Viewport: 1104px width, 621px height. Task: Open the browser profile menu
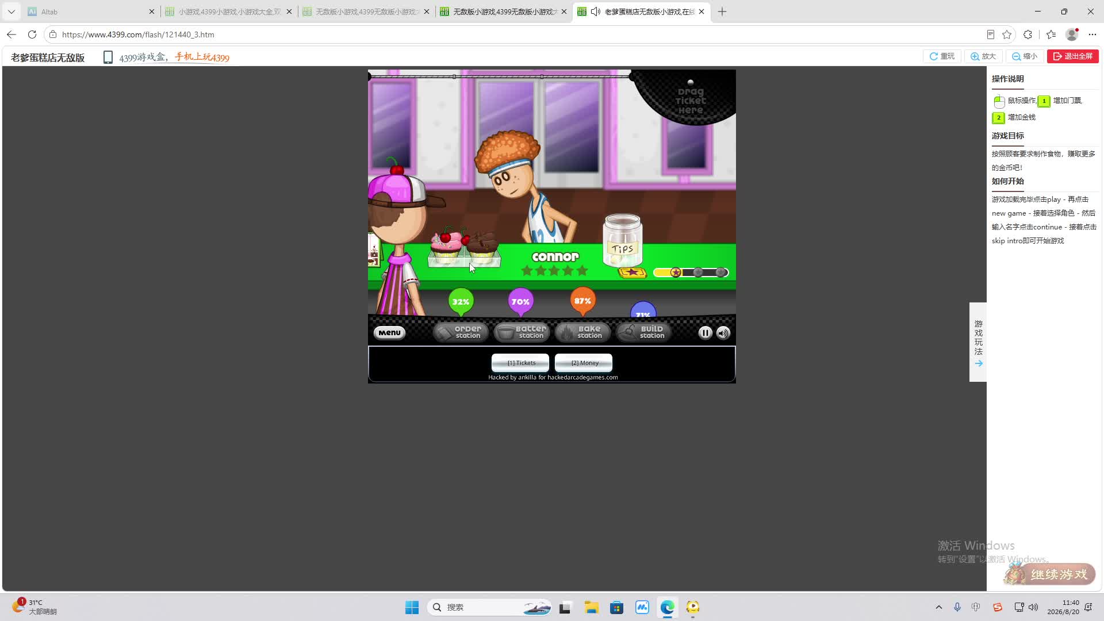[1072, 34]
